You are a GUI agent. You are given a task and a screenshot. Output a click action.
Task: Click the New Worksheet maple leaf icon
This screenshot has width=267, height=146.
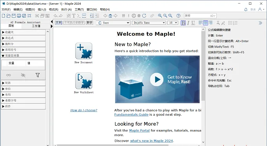84,81
